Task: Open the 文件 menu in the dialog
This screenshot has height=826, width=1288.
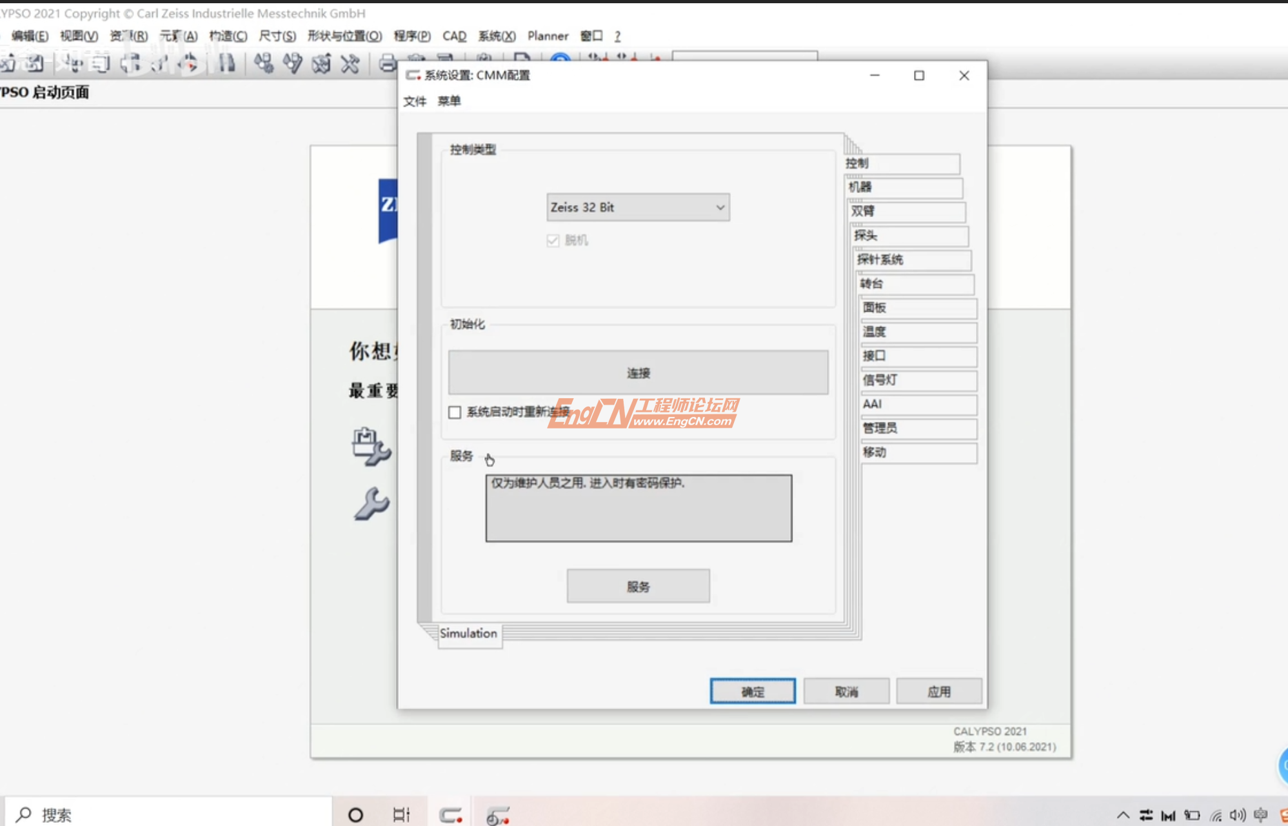Action: (x=415, y=101)
